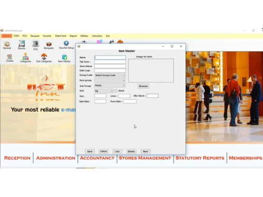This screenshot has height=197, width=263.
Task: Open the Sub Categories icon
Action: click(x=44, y=58)
